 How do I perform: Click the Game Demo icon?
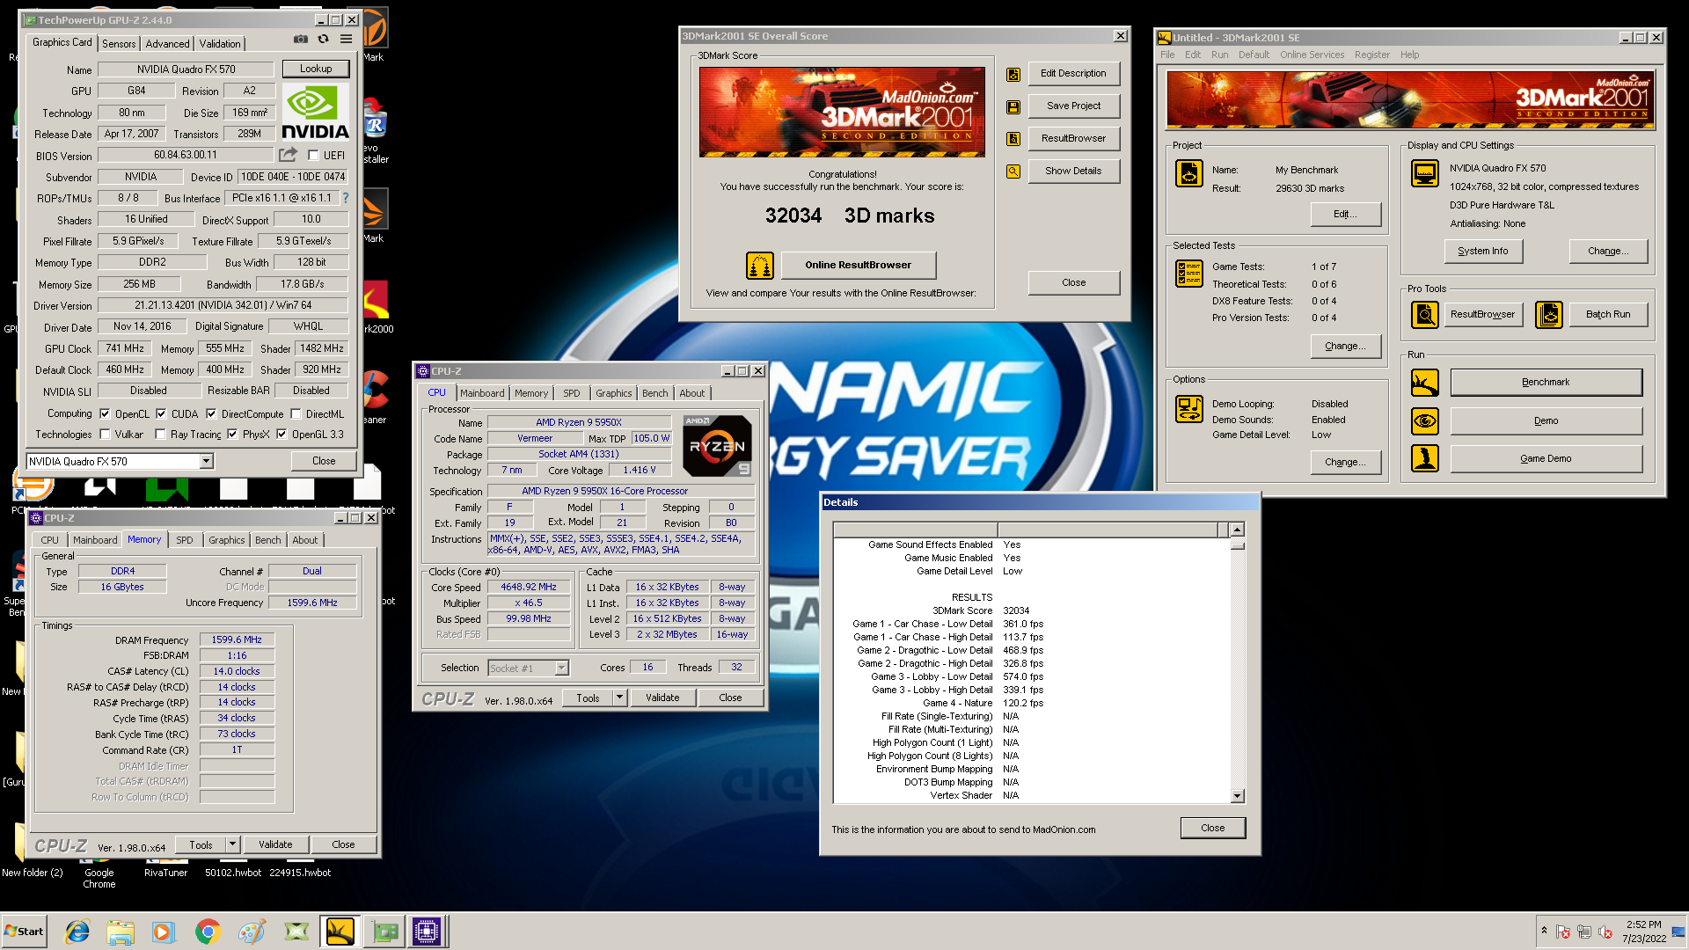pyautogui.click(x=1425, y=458)
